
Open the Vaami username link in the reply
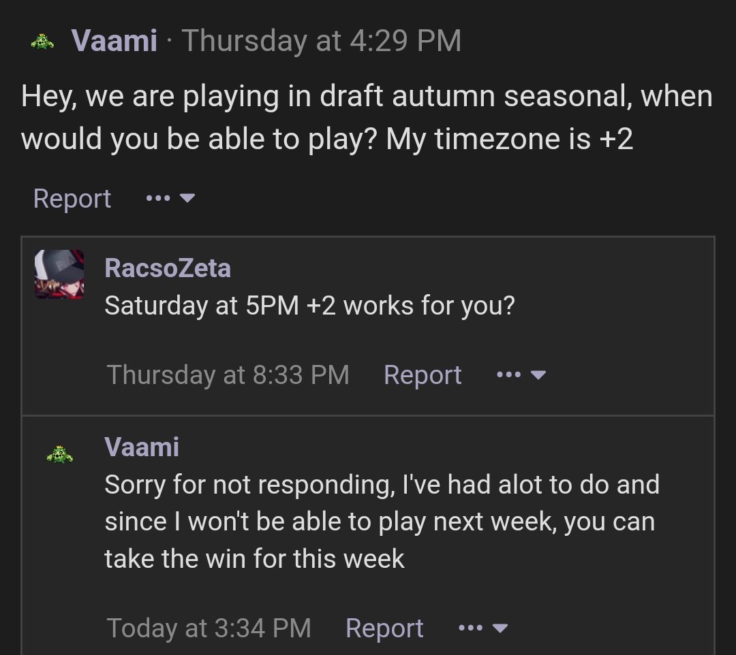[x=141, y=447]
